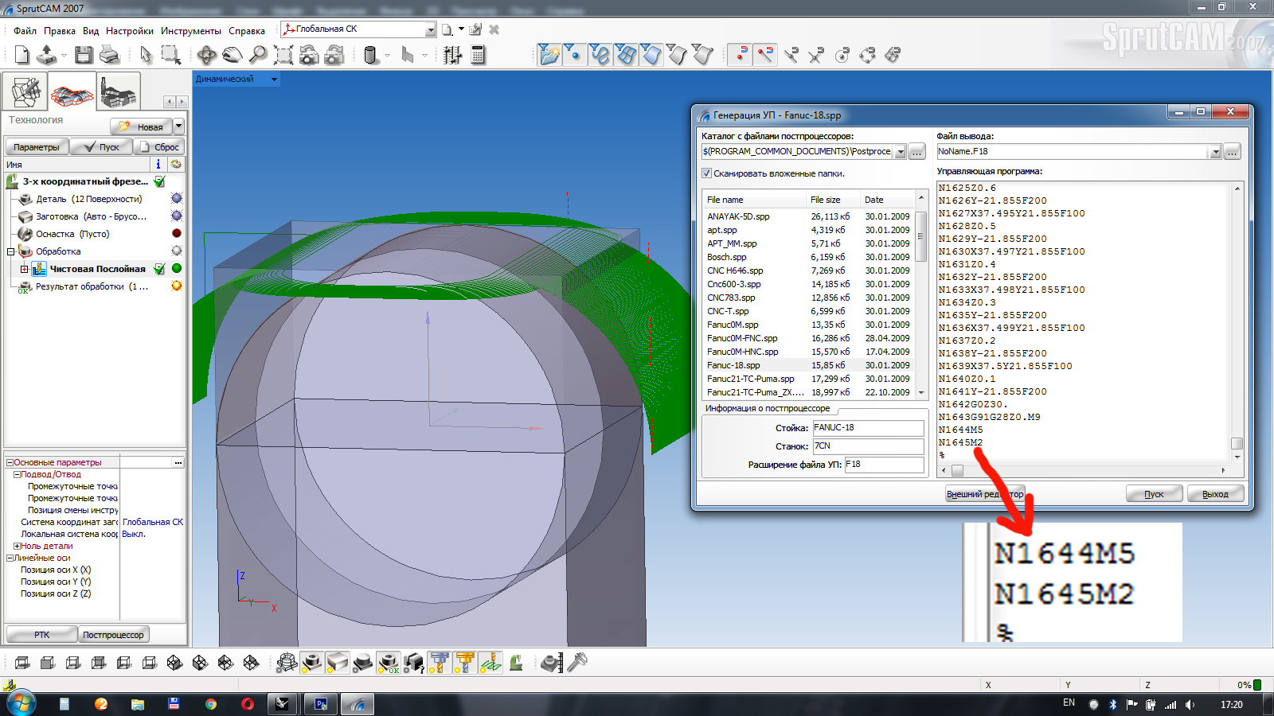Viewport: 1274px width, 716px height.
Task: Open the Инструменты menu
Action: (191, 31)
